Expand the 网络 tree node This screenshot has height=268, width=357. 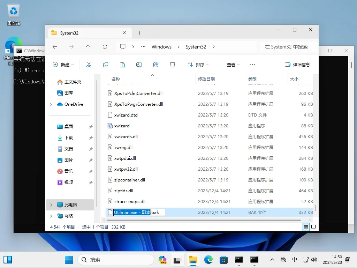tap(51, 216)
